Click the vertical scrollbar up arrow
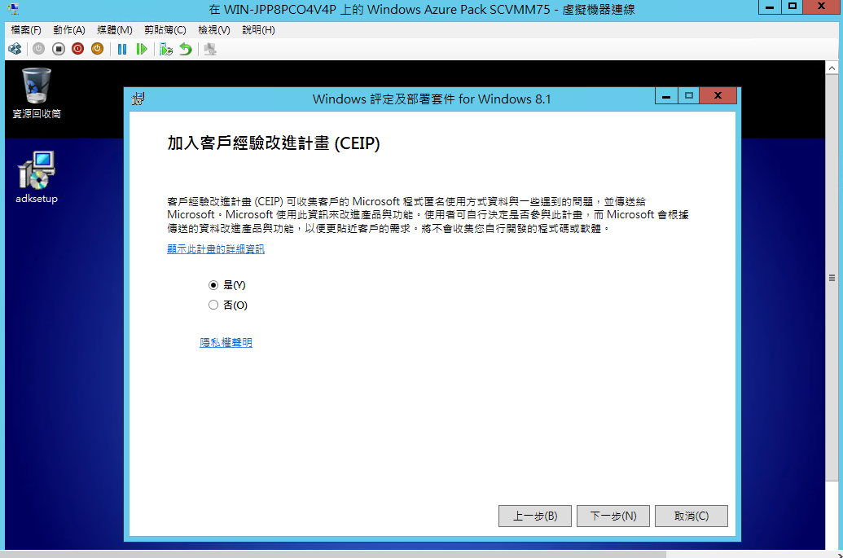Viewport: 843px width, 558px height. click(832, 68)
